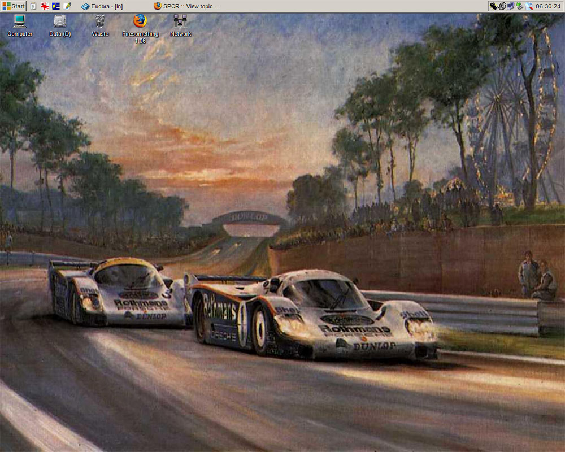The image size is (565, 452).
Task: Click the memory chip tray icon
Action: 493,6
